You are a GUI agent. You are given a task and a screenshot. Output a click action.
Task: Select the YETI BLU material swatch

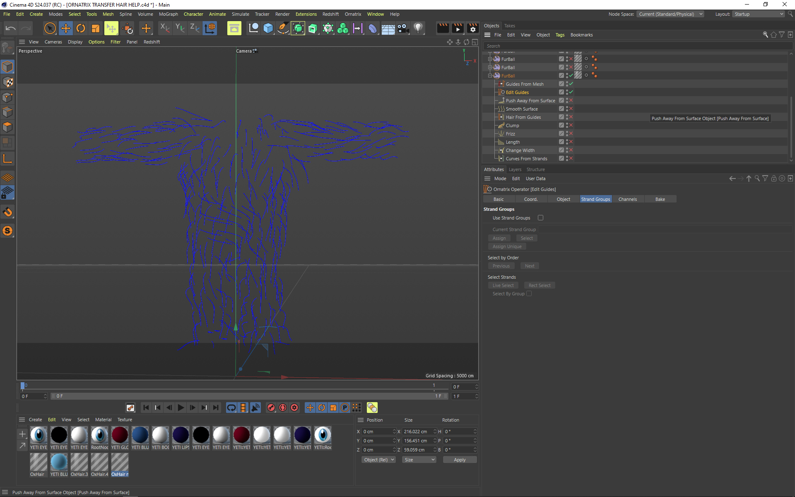[140, 436]
